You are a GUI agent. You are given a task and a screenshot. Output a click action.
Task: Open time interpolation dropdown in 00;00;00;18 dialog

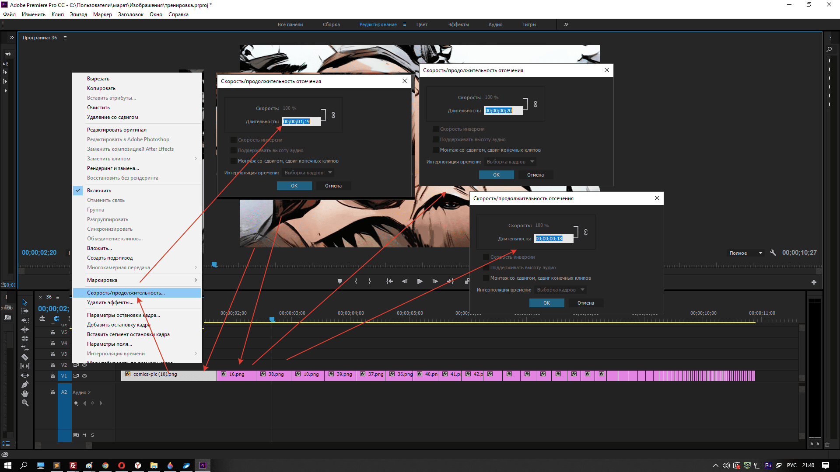[x=560, y=290]
